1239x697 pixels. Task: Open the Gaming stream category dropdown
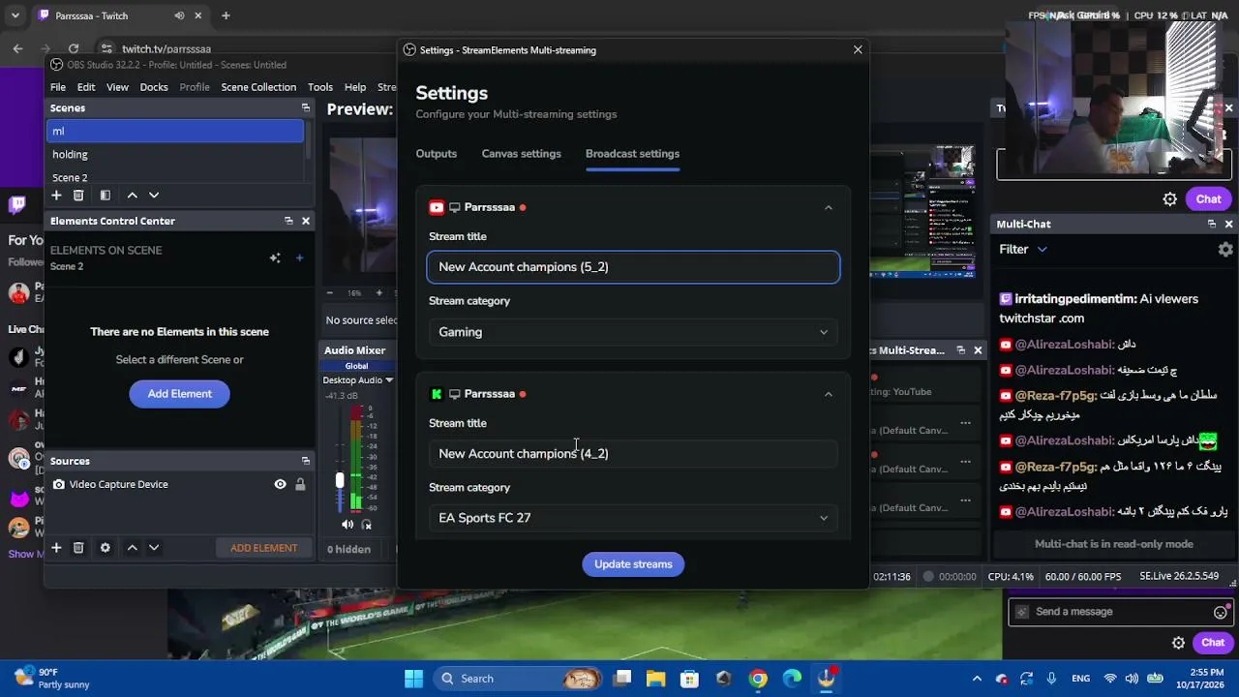click(x=633, y=332)
